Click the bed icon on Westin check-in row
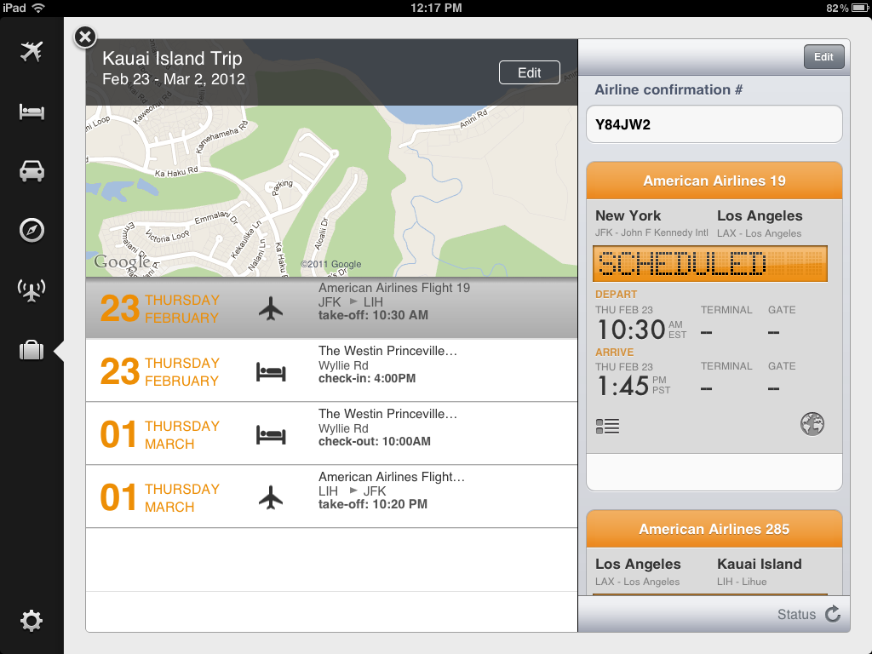 coord(271,371)
